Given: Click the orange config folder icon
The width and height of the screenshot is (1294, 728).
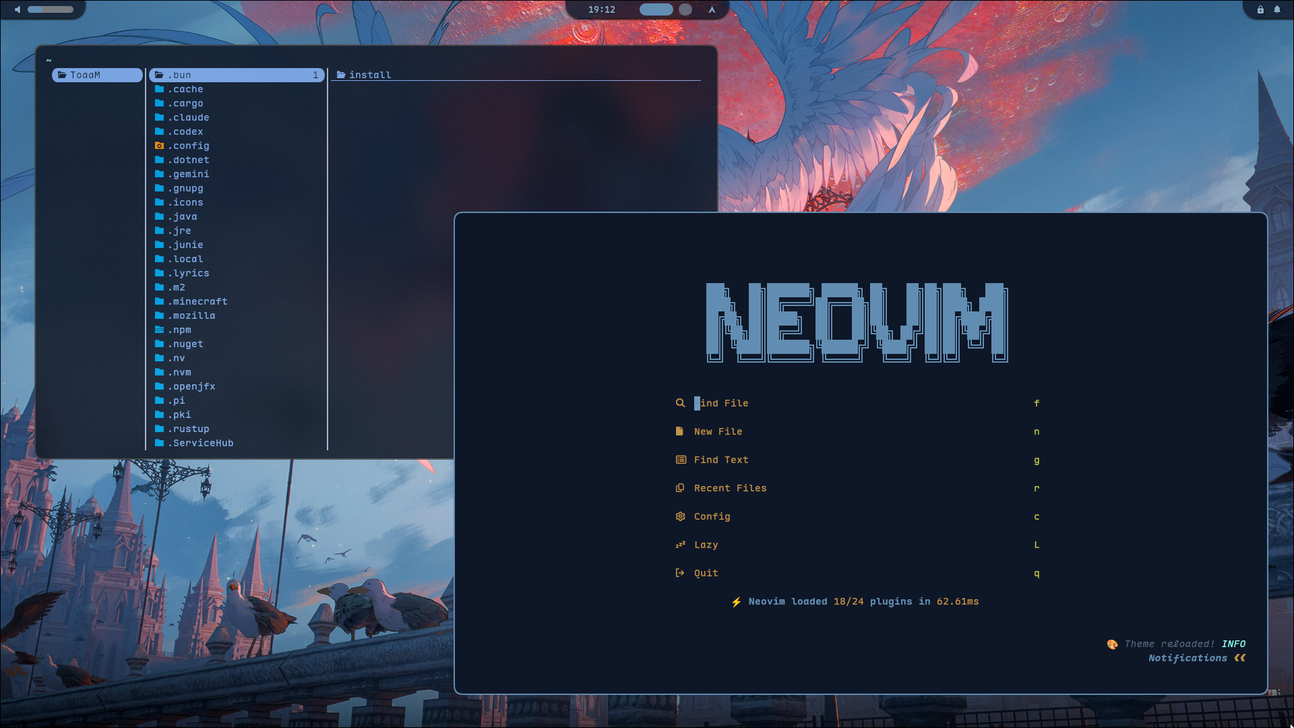Looking at the screenshot, I should click(159, 146).
